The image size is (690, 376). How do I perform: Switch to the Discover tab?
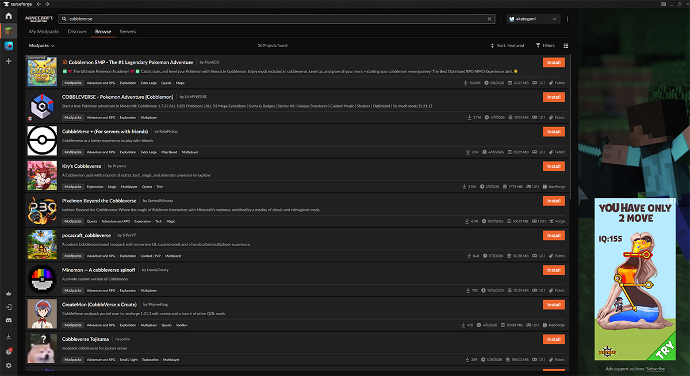pos(77,32)
